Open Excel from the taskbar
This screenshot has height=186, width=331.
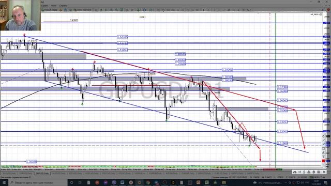[x=207, y=182]
